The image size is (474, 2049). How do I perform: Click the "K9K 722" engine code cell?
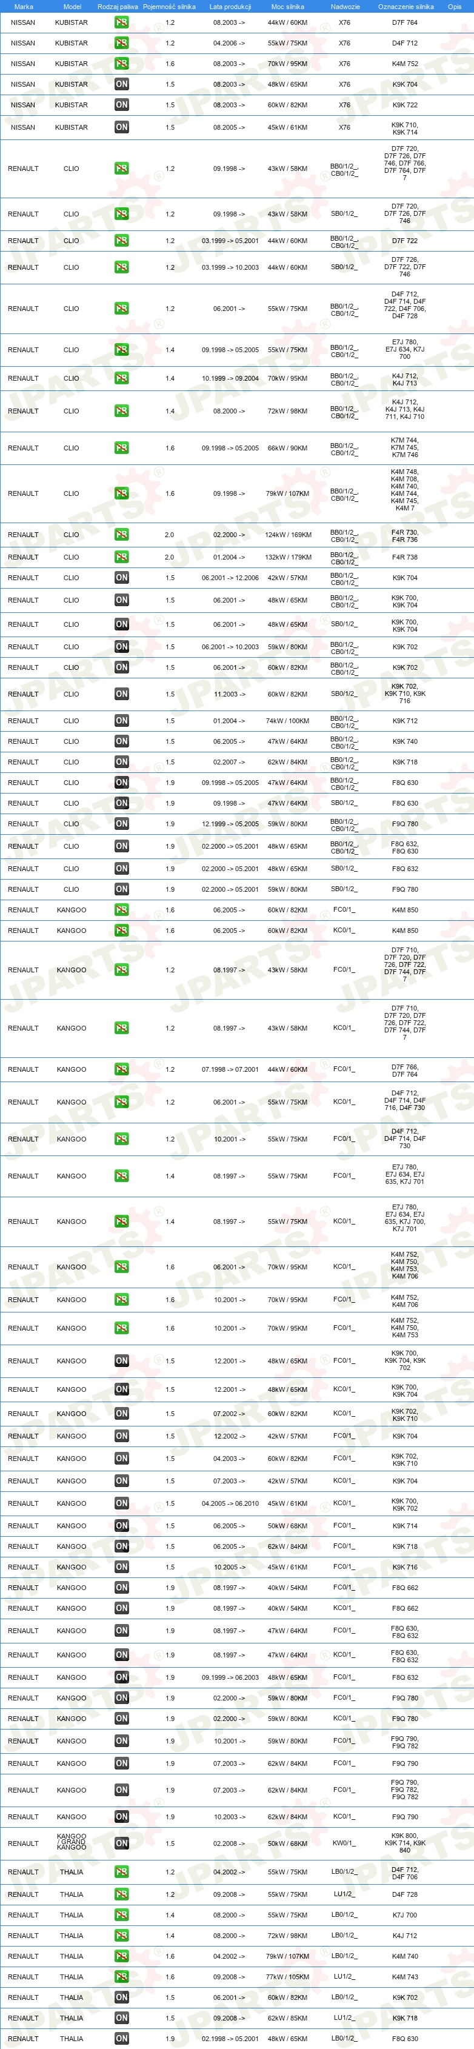click(x=405, y=106)
